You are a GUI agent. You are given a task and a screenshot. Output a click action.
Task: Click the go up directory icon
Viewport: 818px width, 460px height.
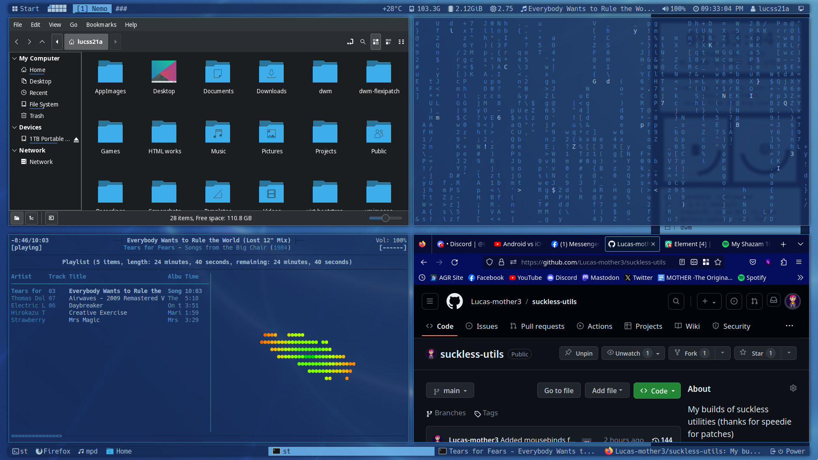[42, 42]
